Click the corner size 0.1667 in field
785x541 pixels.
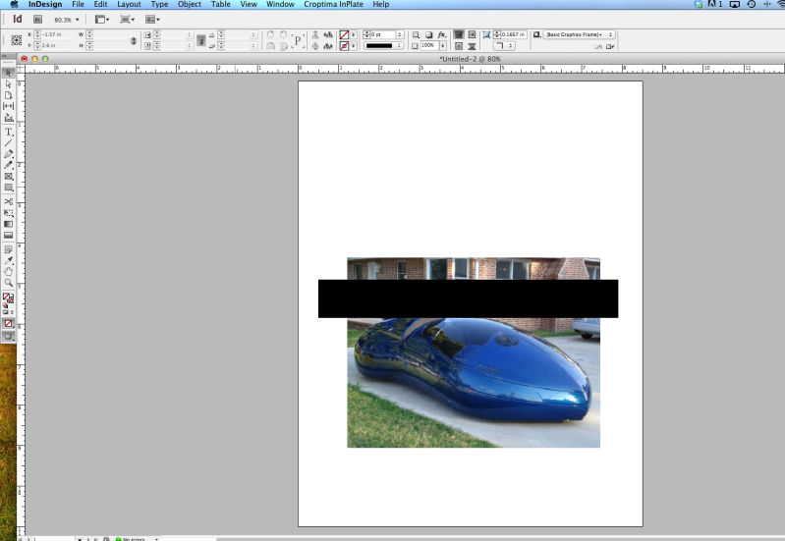point(513,34)
